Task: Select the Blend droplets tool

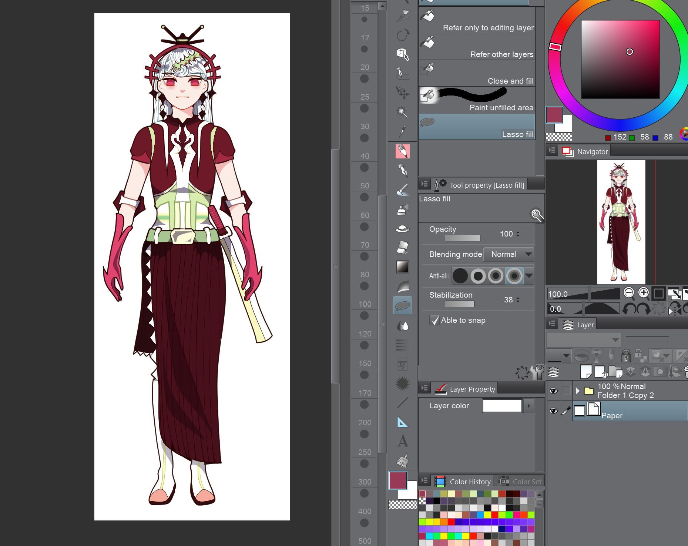Action: coord(403,326)
